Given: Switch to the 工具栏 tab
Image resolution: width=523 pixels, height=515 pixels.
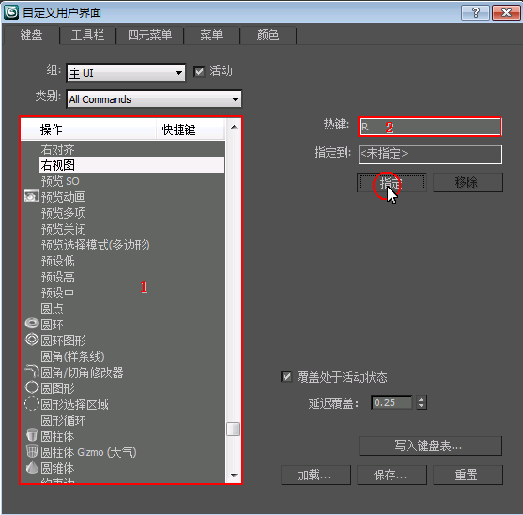Looking at the screenshot, I should tap(87, 35).
